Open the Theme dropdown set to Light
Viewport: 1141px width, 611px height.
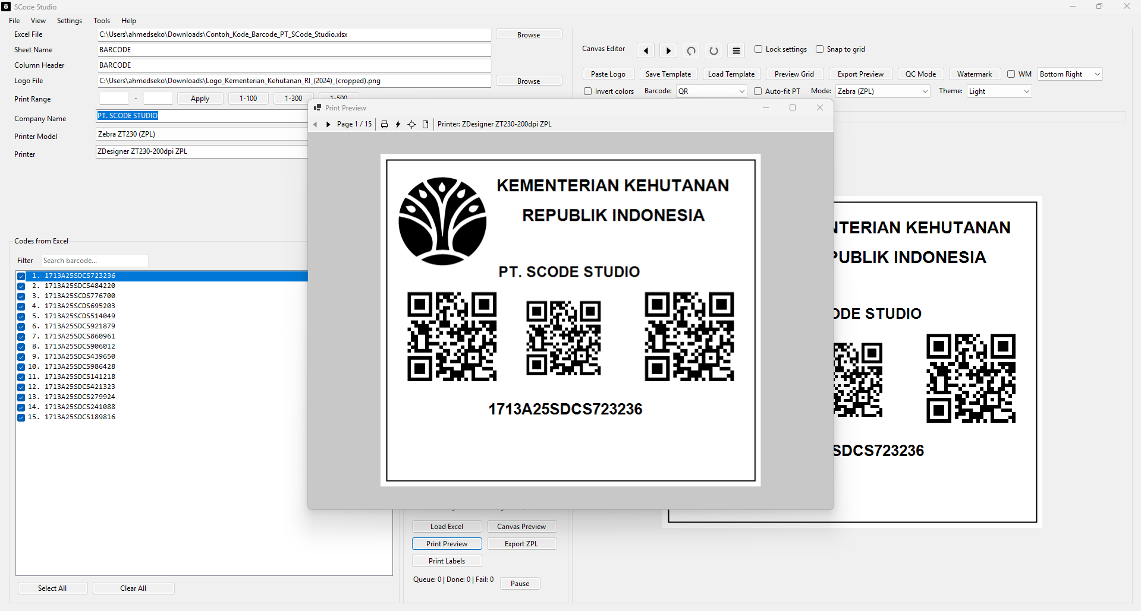(999, 91)
